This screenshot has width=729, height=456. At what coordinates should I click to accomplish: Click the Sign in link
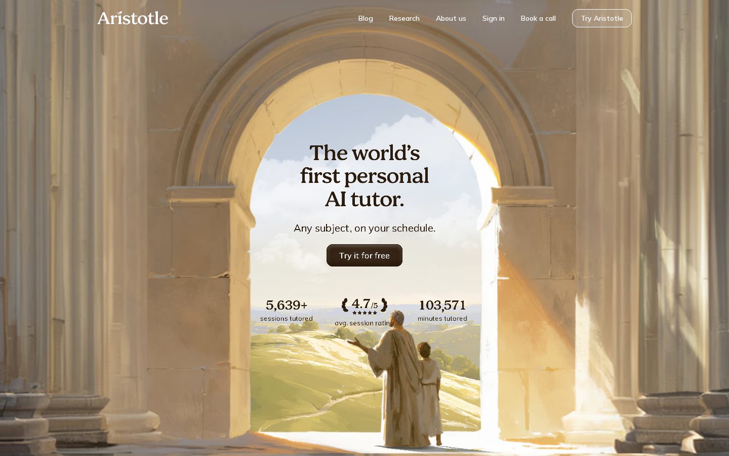[493, 18]
